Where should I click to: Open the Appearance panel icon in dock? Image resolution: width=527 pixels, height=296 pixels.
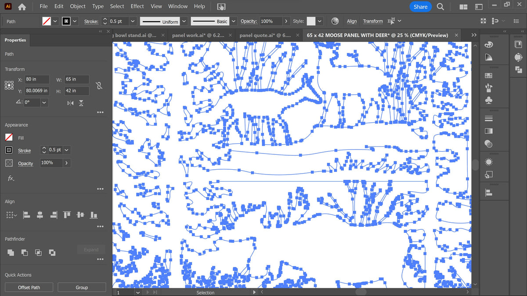tap(488, 162)
